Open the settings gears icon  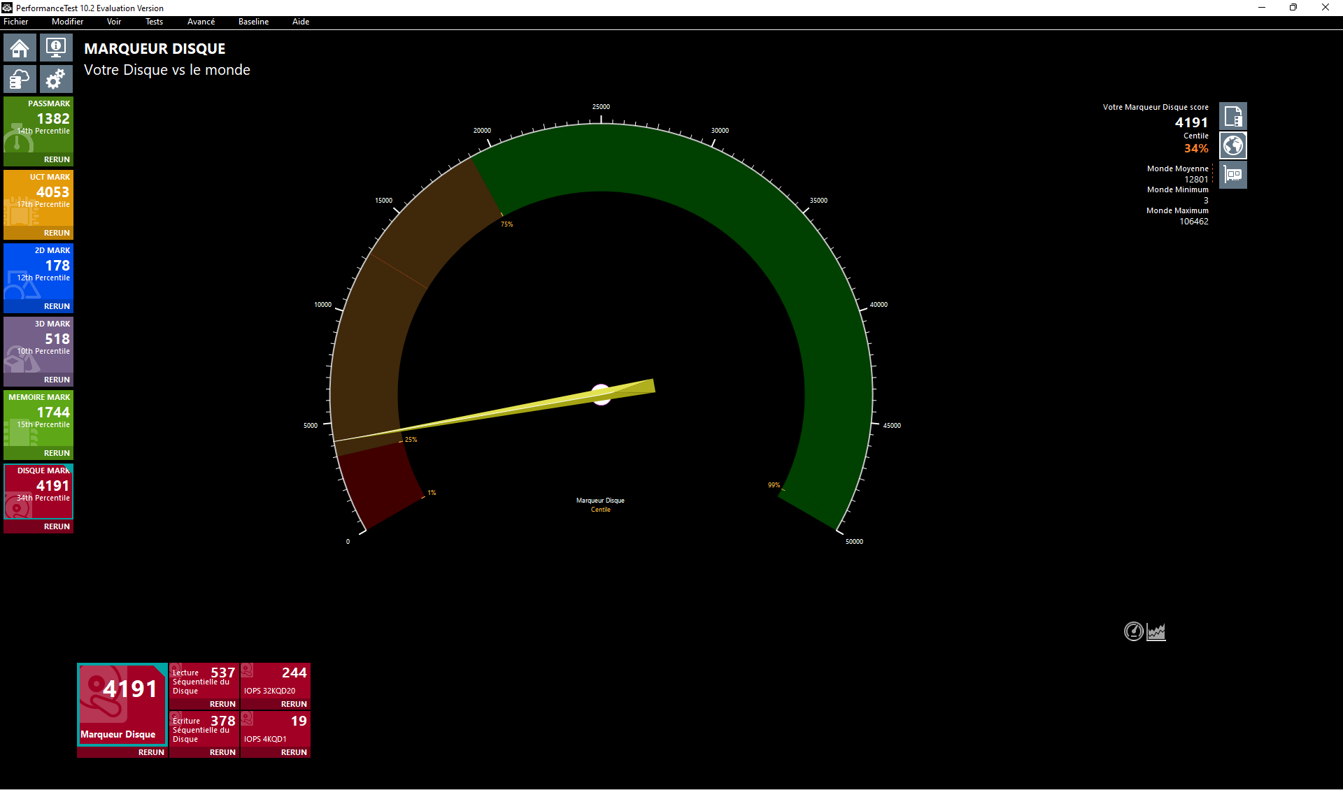[56, 79]
